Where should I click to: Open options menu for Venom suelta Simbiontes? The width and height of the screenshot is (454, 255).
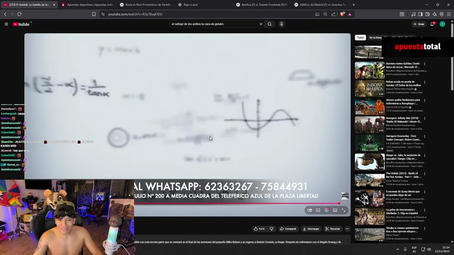425,101
